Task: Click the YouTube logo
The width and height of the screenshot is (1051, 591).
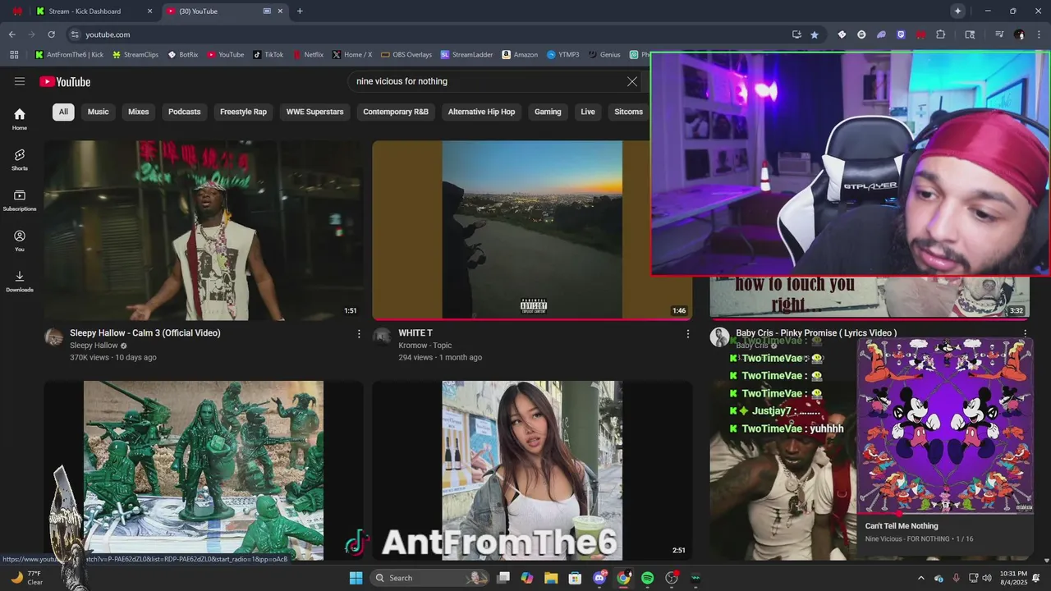Action: point(65,81)
